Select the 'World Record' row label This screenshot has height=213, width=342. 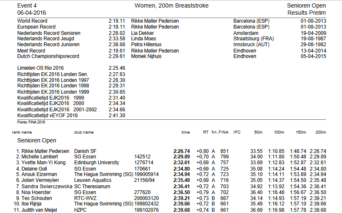[32, 21]
